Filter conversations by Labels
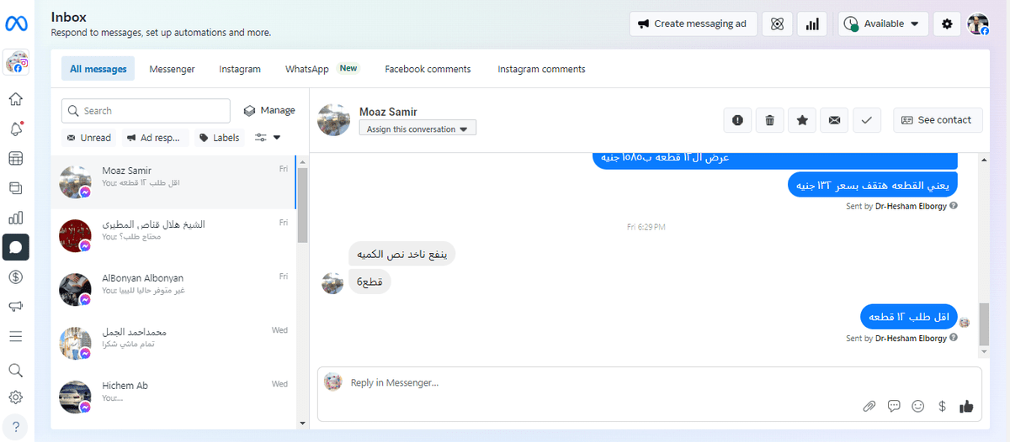The width and height of the screenshot is (1010, 442). click(x=220, y=138)
